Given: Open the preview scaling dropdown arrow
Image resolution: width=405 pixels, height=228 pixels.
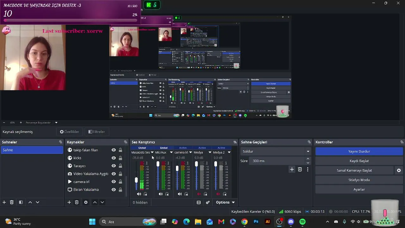Looking at the screenshot, I should [x=56, y=123].
